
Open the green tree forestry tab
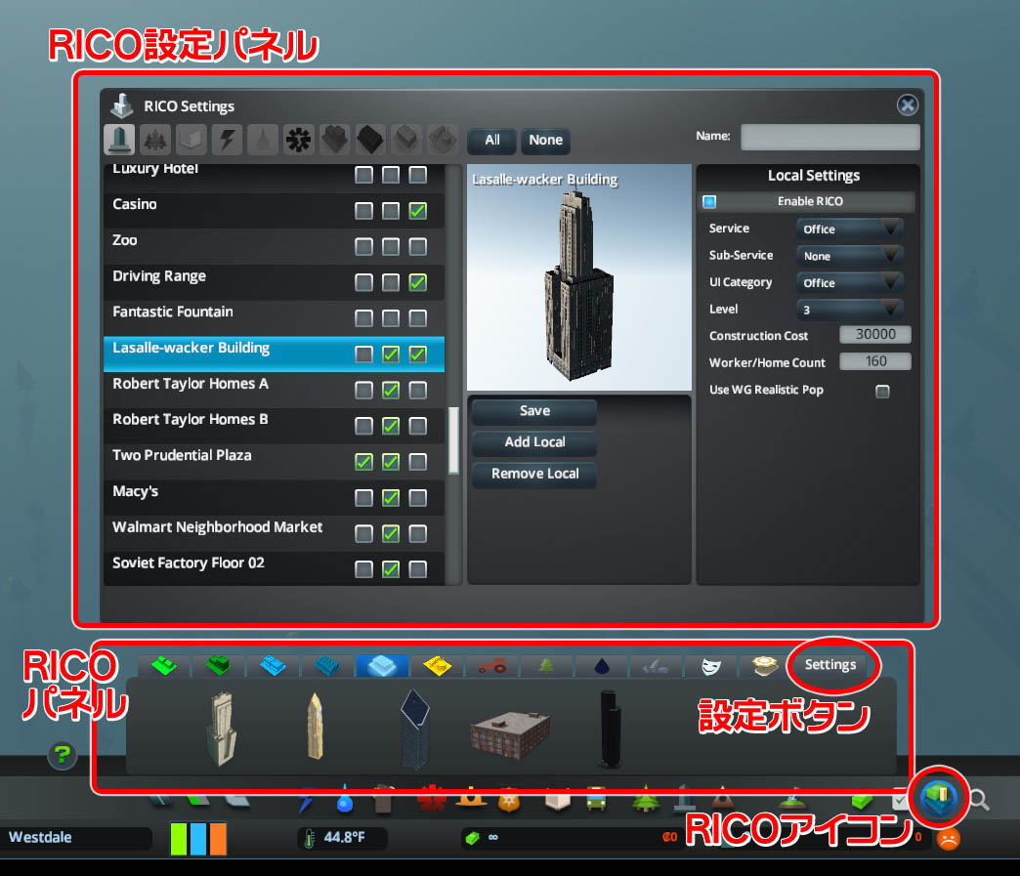point(546,665)
